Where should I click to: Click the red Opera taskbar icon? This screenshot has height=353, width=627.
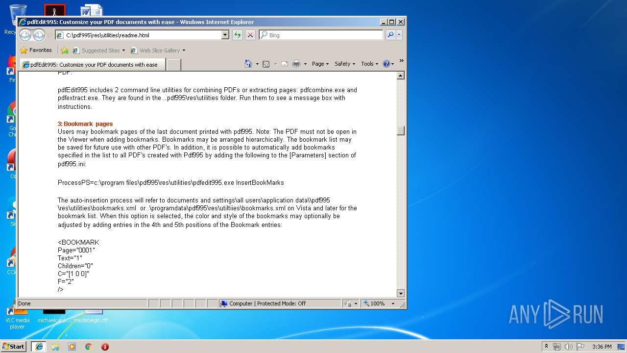pos(105,347)
